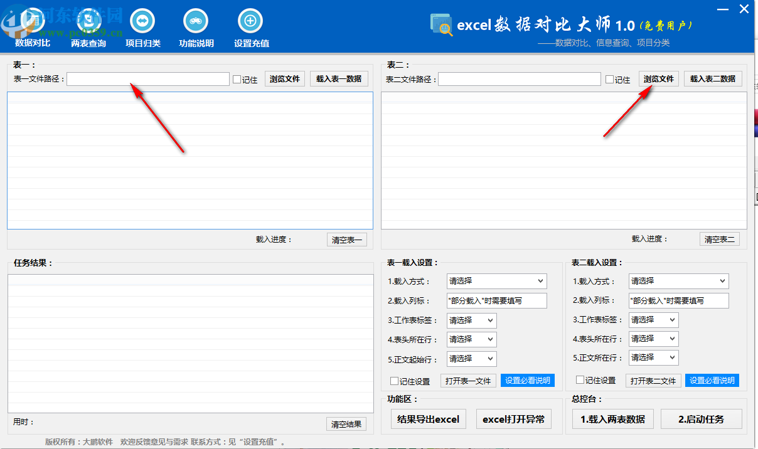Click the 表二文件路径 input field
Viewport: 758px width, 449px height.
[520, 79]
